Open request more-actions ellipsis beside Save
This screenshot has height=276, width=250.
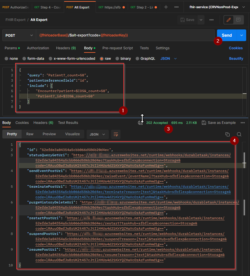point(211,20)
